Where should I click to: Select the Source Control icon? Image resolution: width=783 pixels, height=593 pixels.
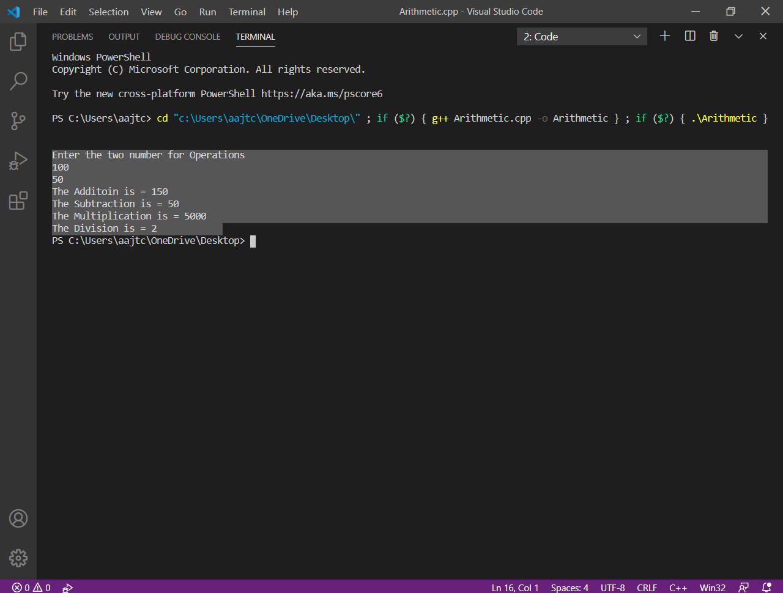tap(18, 120)
